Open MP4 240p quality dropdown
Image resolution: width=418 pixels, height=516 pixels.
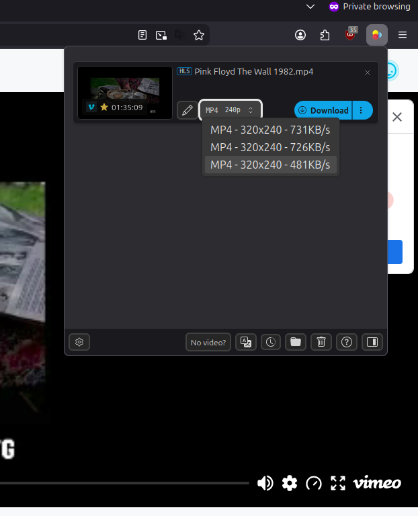(231, 110)
